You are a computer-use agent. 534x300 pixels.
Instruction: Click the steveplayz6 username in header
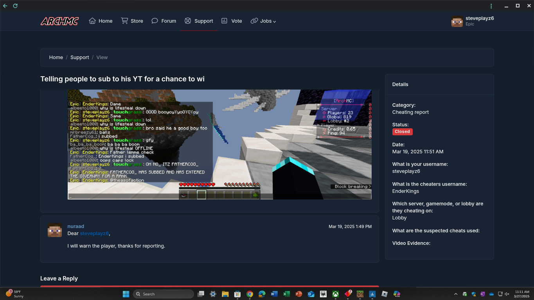(480, 18)
